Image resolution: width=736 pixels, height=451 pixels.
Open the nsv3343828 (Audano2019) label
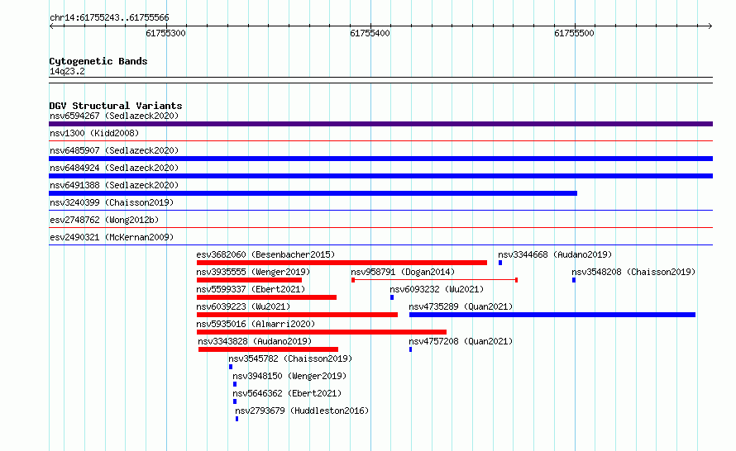[255, 341]
